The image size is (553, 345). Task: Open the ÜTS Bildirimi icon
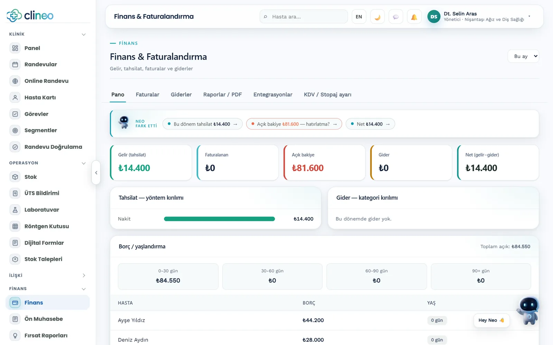click(x=15, y=193)
